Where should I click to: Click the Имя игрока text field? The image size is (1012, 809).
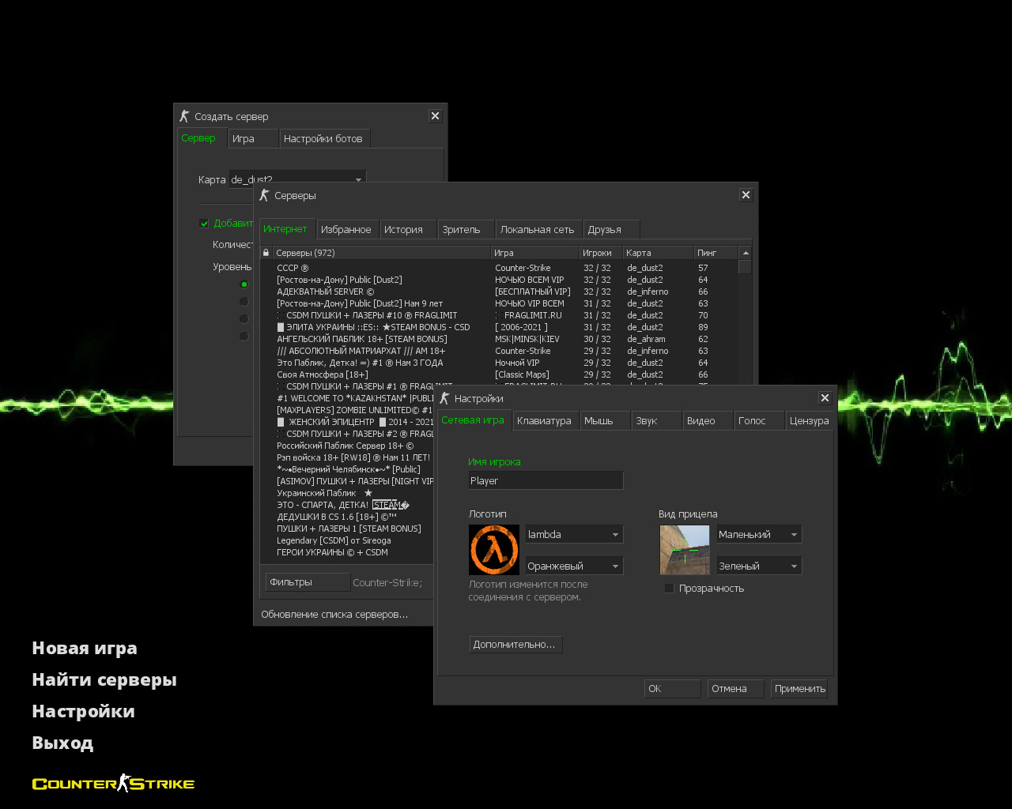546,480
